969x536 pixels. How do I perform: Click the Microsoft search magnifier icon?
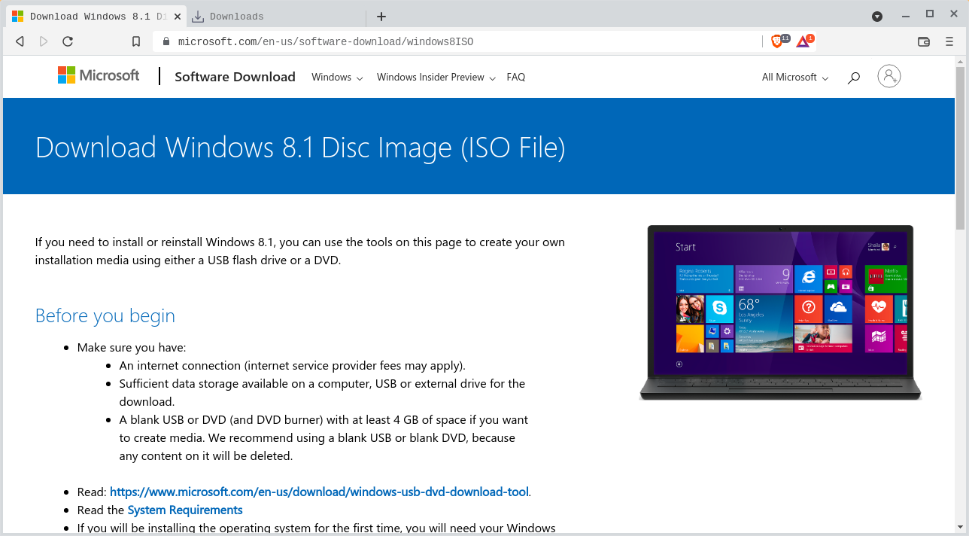tap(853, 78)
